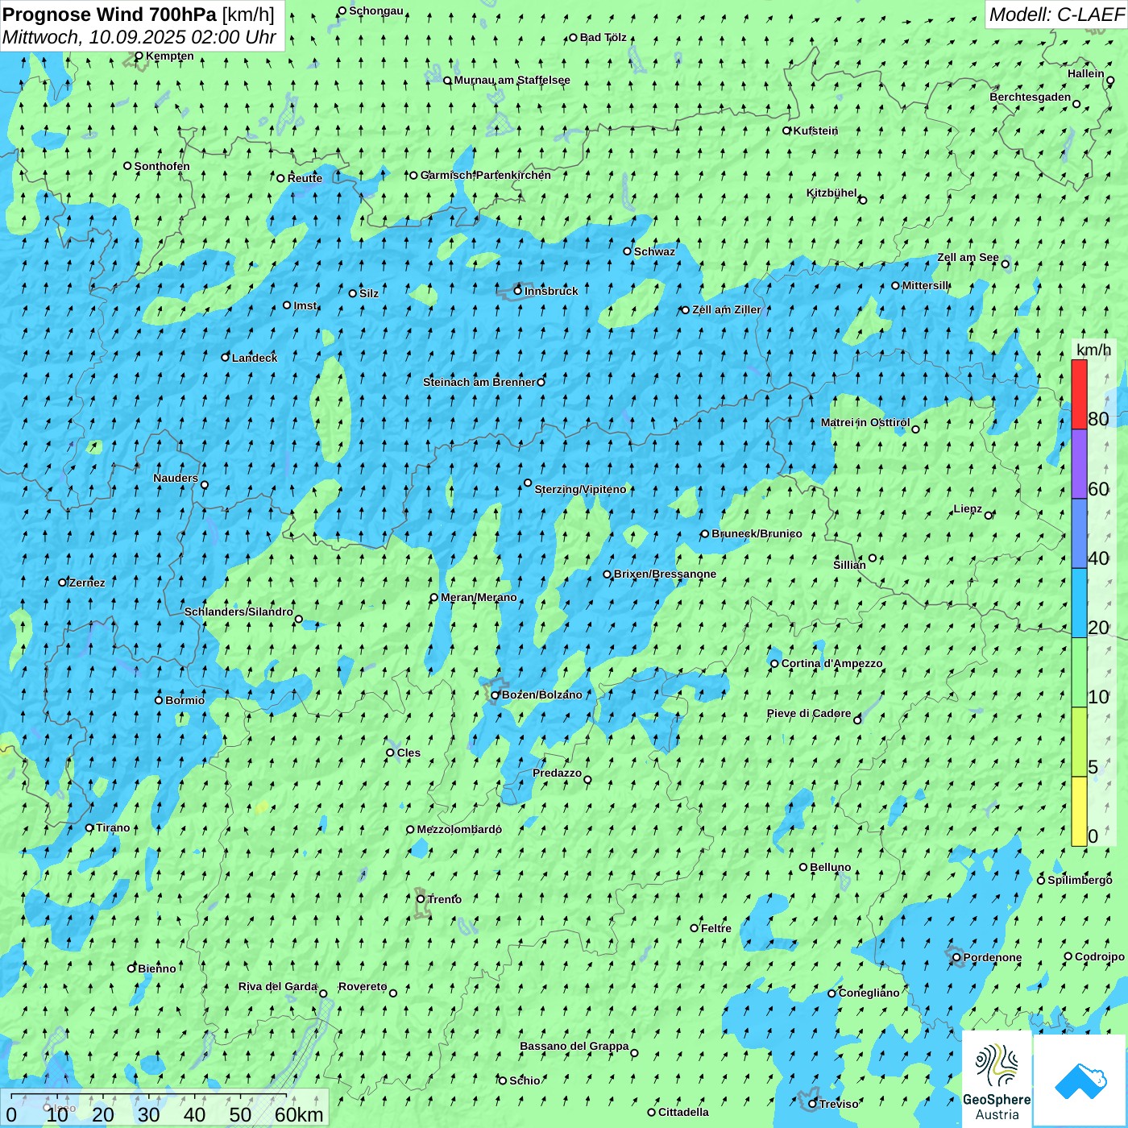Click the blue cloud app logo

[1080, 1080]
